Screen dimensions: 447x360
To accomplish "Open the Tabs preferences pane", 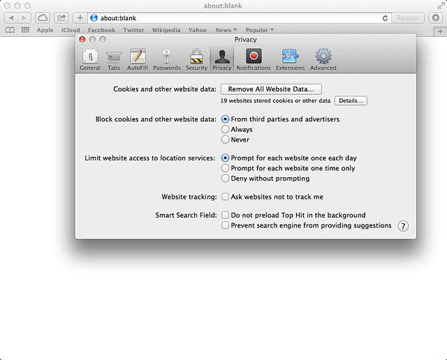I will tap(113, 59).
